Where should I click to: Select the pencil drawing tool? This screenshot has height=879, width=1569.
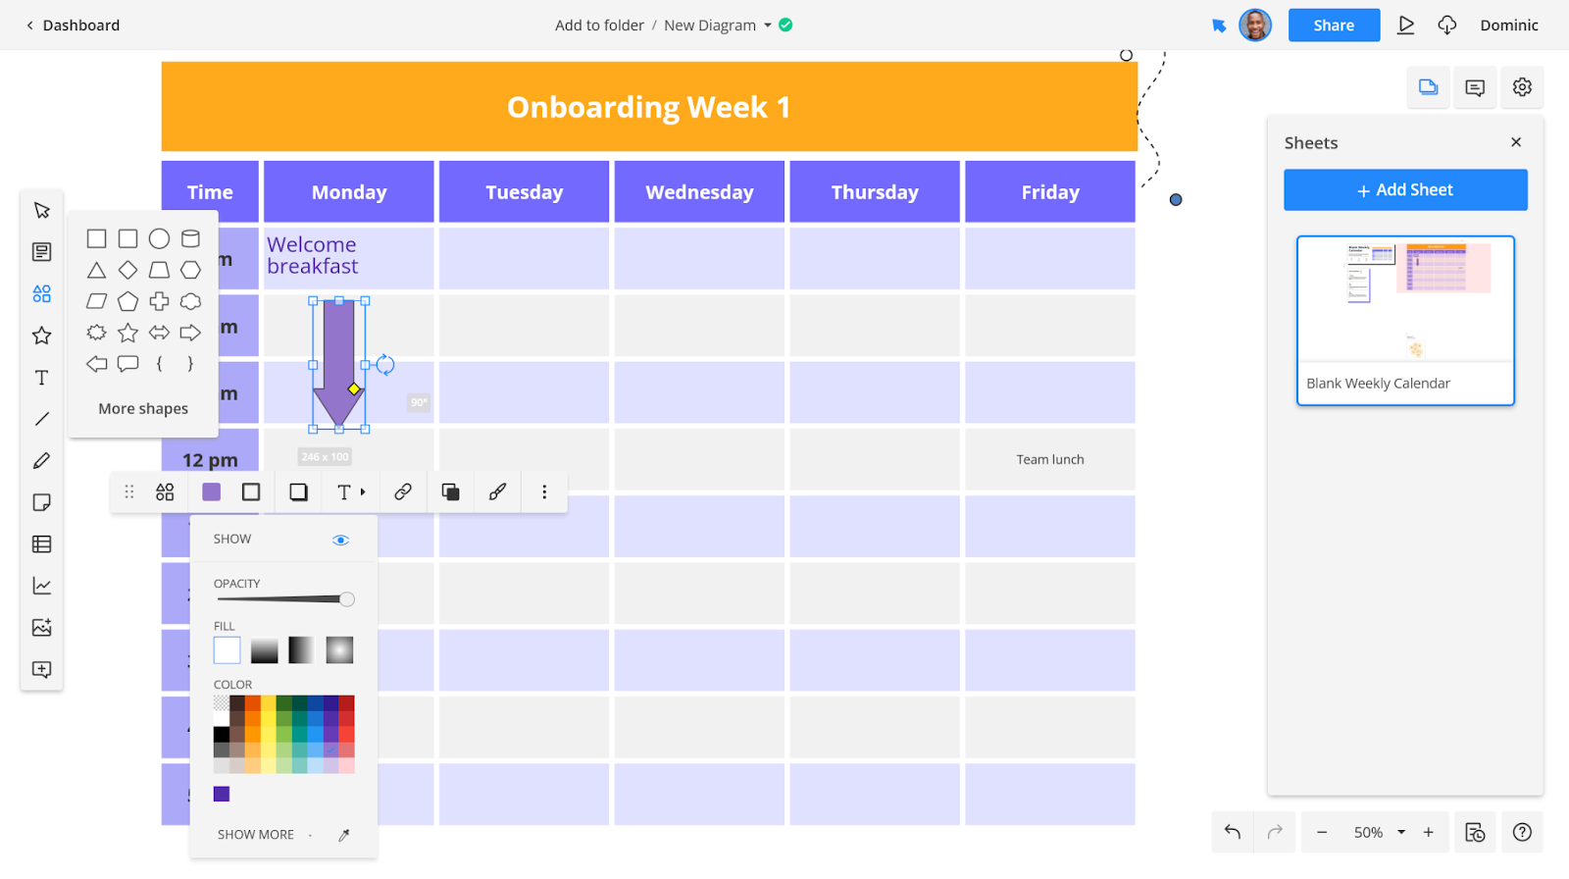click(x=41, y=461)
